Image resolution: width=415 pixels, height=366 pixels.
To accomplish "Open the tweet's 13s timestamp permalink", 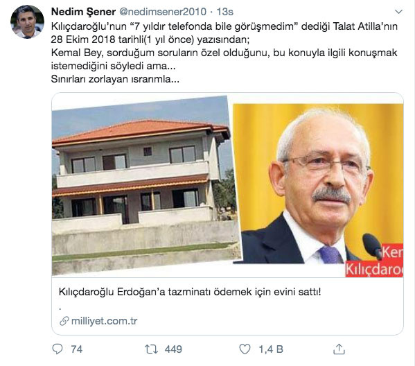I will 225,12.
